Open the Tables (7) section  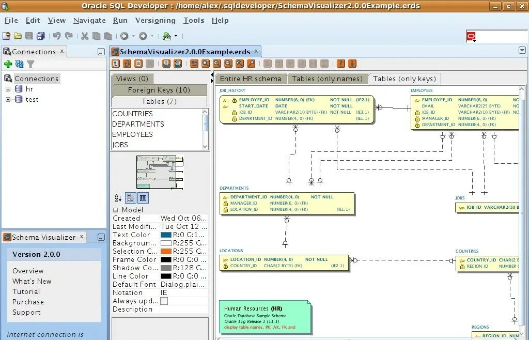159,101
